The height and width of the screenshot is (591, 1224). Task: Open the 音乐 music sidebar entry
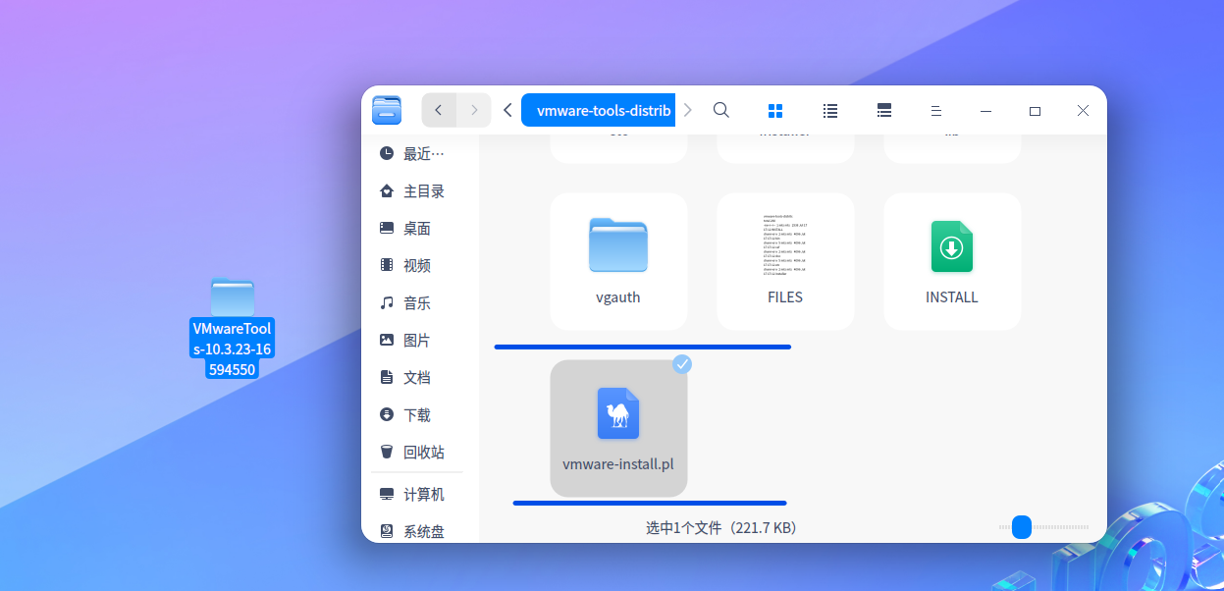click(x=414, y=302)
